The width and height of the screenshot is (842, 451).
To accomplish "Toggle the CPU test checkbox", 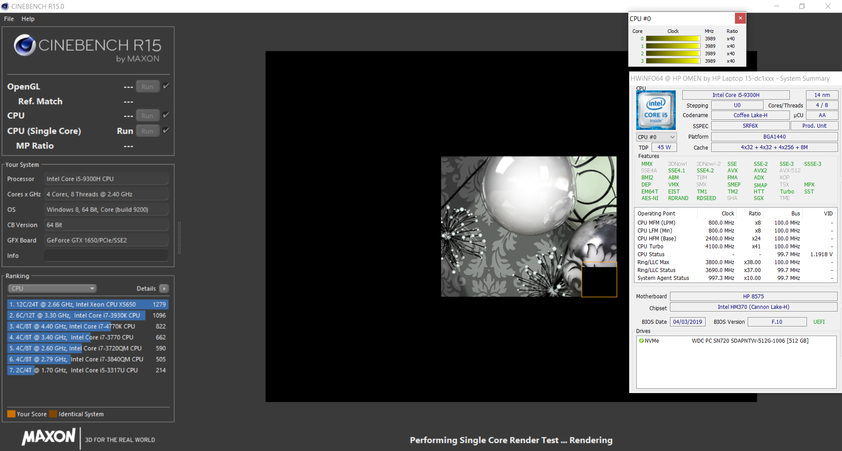I will (166, 115).
